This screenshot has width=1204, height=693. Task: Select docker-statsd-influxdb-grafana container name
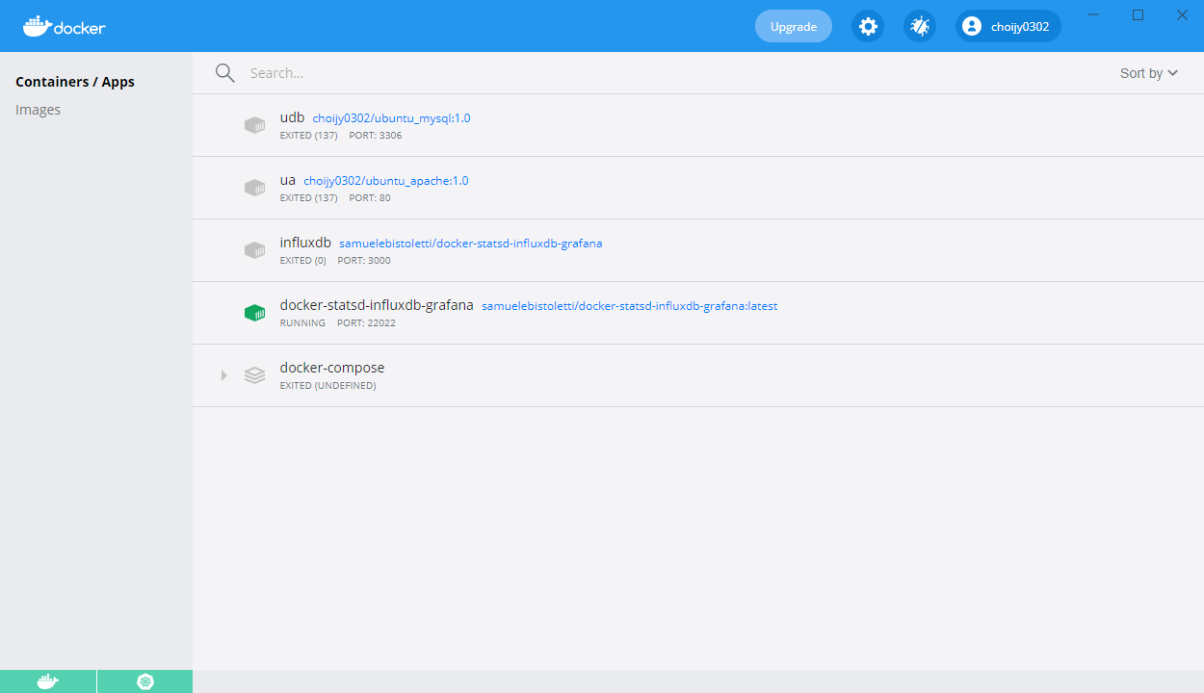coord(377,305)
